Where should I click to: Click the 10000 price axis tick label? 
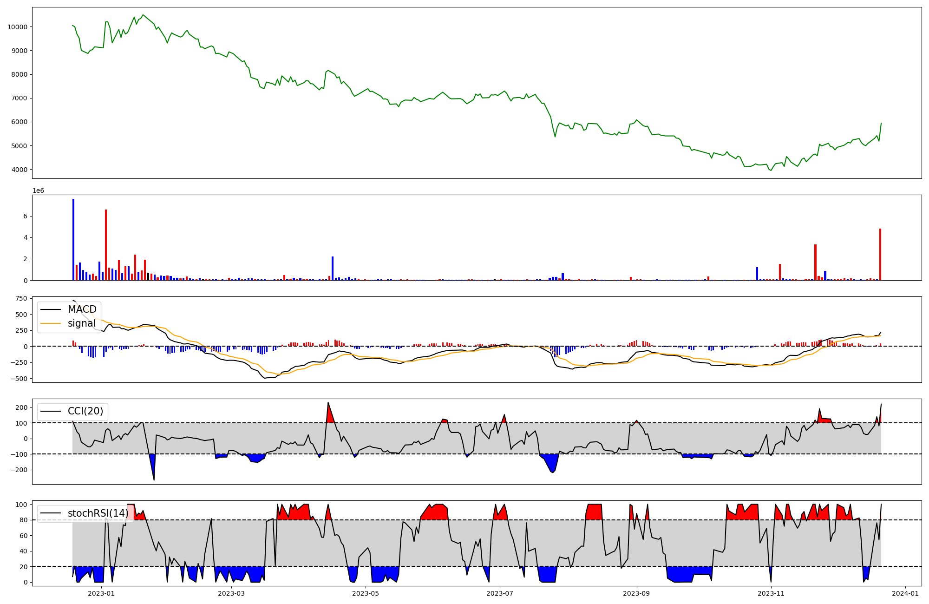coord(18,27)
